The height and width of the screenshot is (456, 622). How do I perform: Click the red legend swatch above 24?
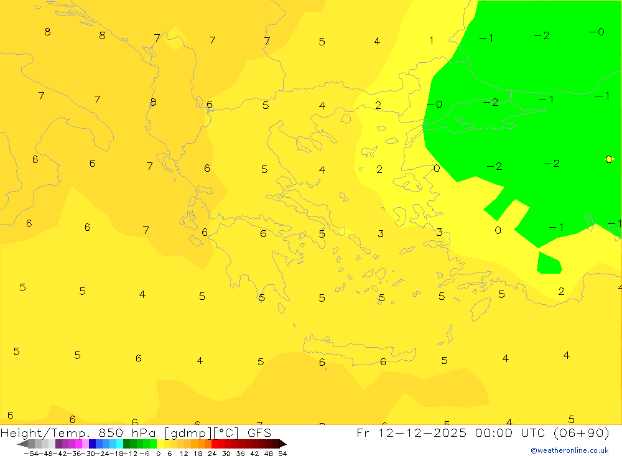[215, 444]
